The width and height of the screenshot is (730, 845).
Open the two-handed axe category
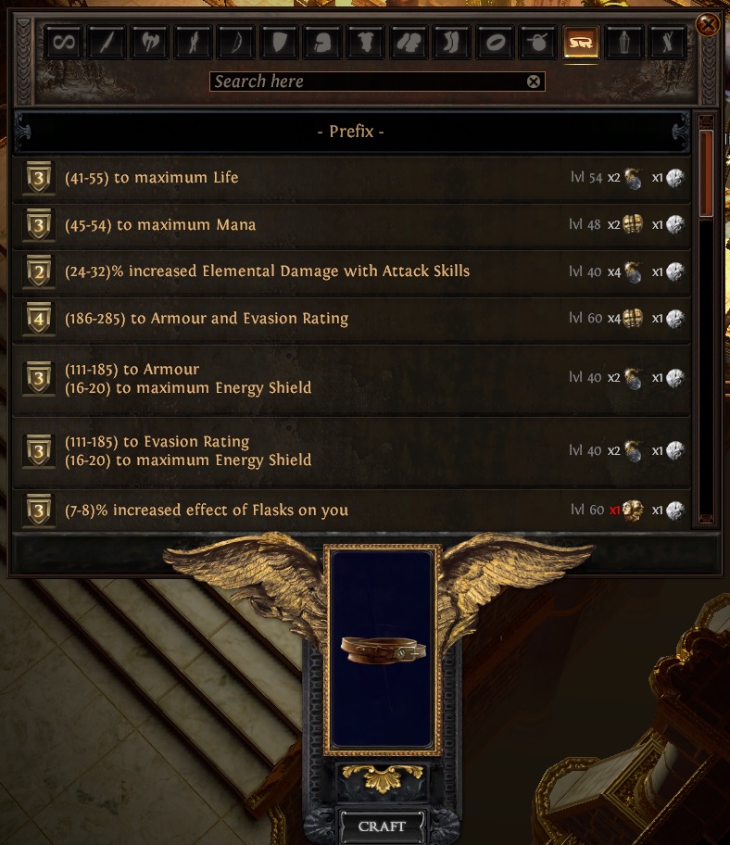coord(150,42)
